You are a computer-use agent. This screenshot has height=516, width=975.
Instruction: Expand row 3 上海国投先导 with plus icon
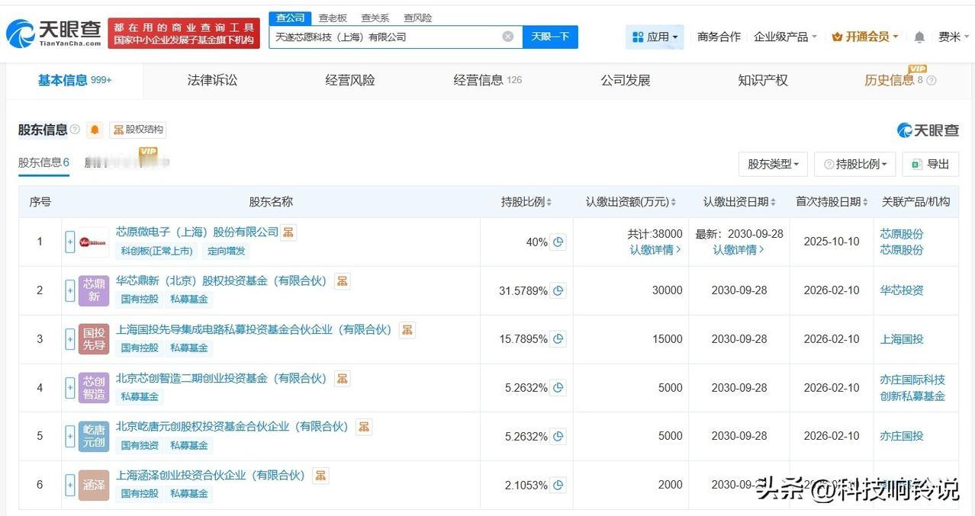pos(70,339)
